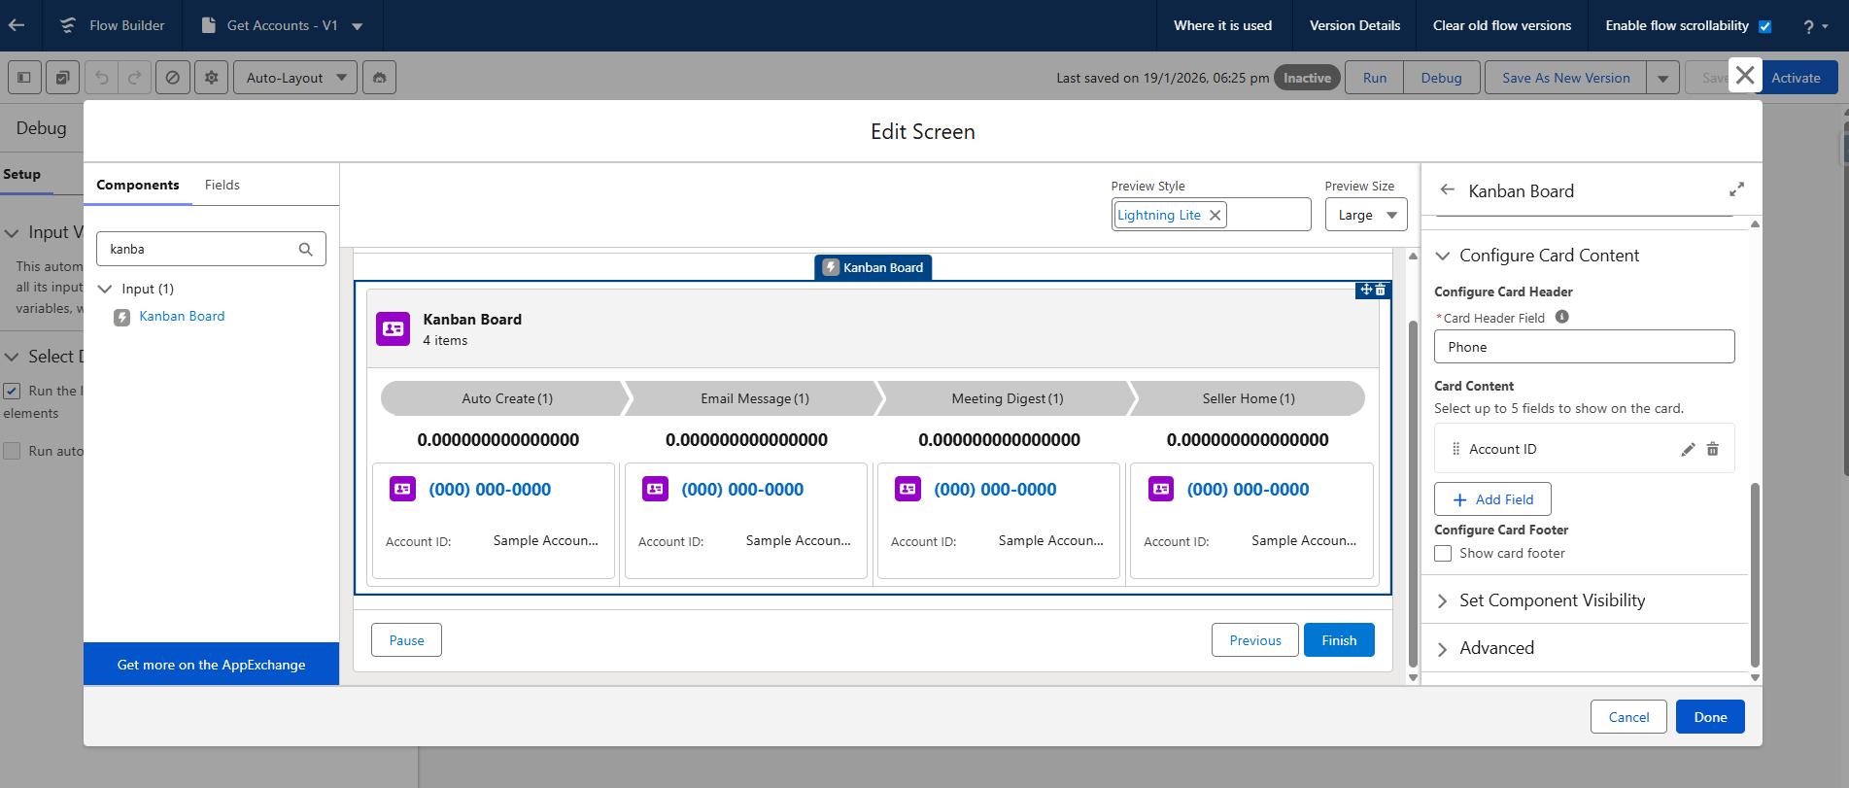Viewport: 1849px width, 788px height.
Task: Click the search magnifier in components search box
Action: [306, 250]
